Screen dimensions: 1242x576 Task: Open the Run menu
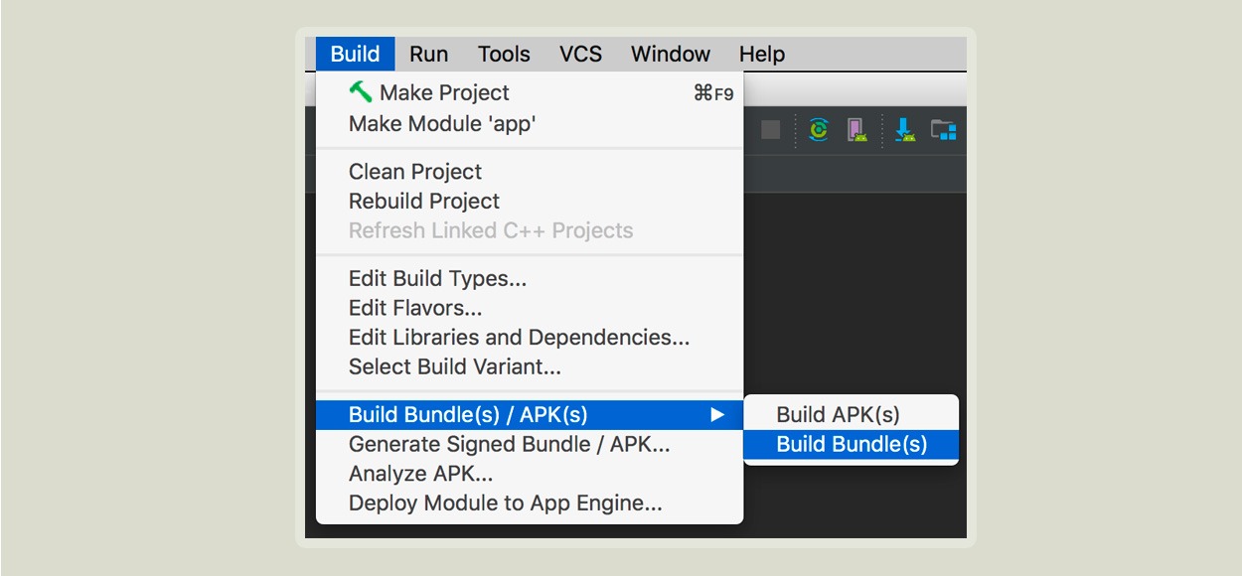point(428,54)
